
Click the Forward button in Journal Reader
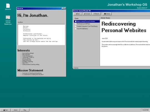87,14
